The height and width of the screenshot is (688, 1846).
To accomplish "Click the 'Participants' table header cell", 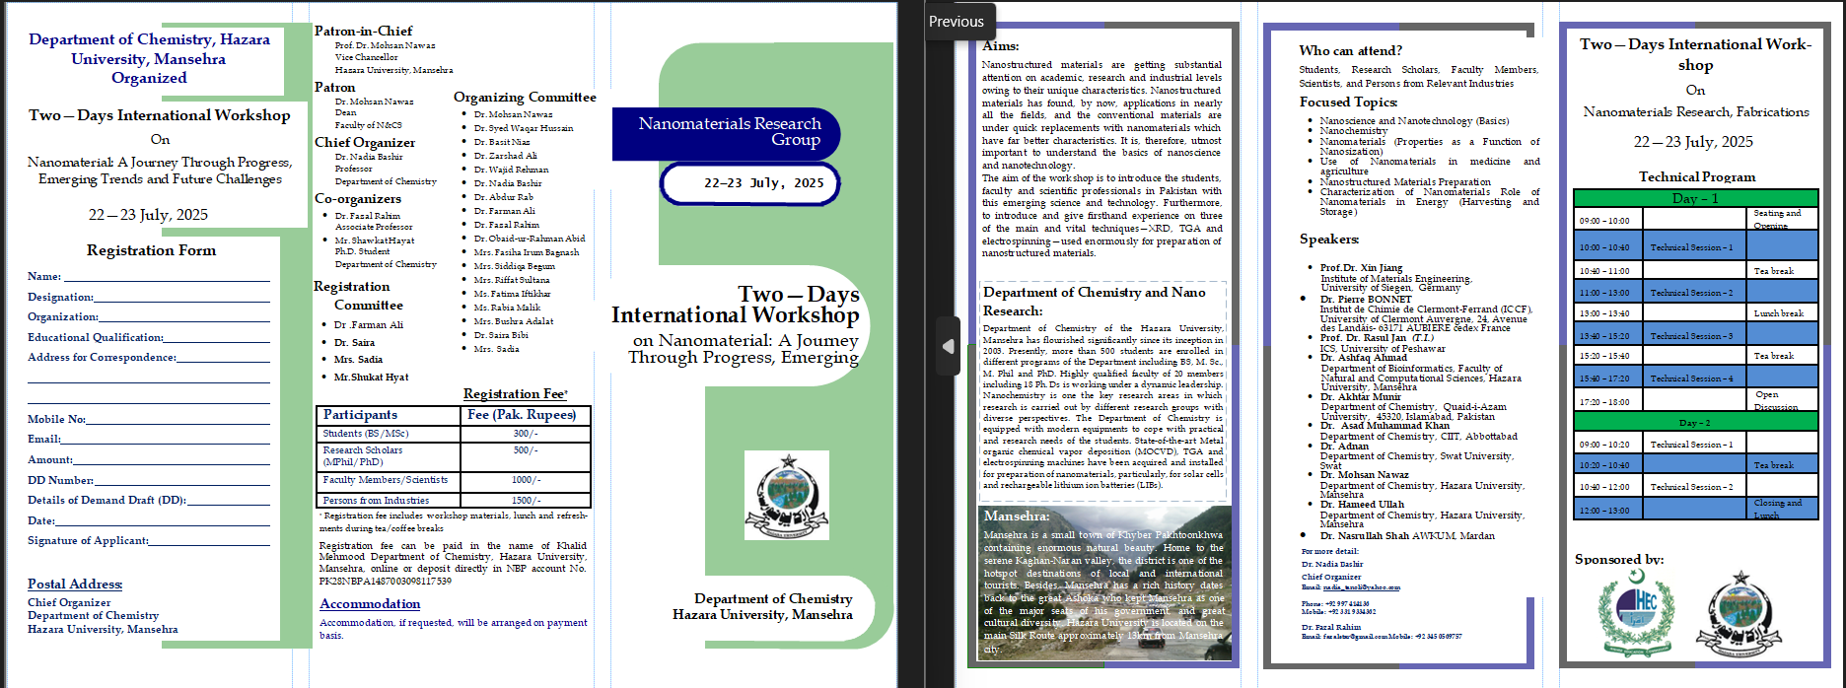I will pos(389,415).
